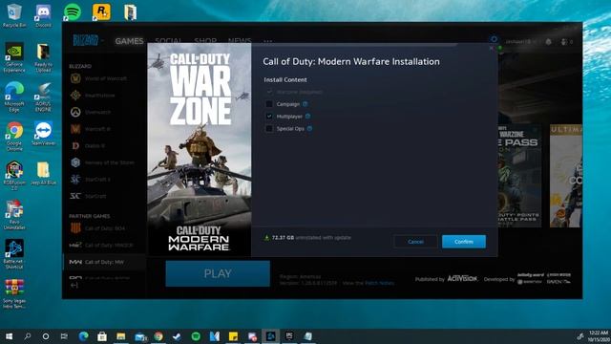Open Steam from the taskbar

pos(177,336)
